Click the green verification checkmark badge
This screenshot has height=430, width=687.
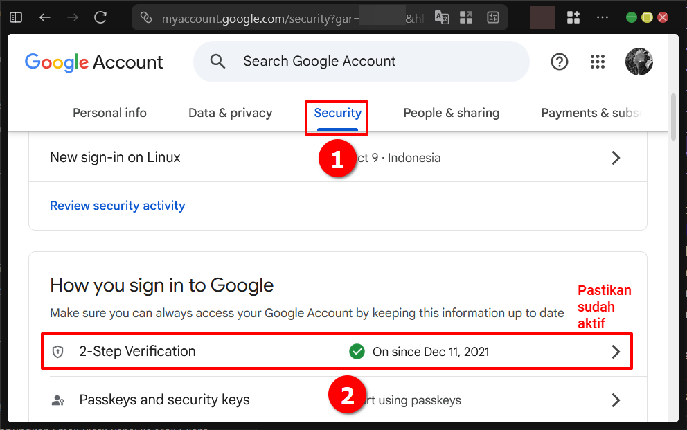point(357,351)
